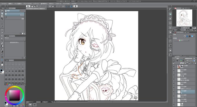Open the ファイル menu
The width and height of the screenshot is (197, 107).
pyautogui.click(x=4, y=4)
